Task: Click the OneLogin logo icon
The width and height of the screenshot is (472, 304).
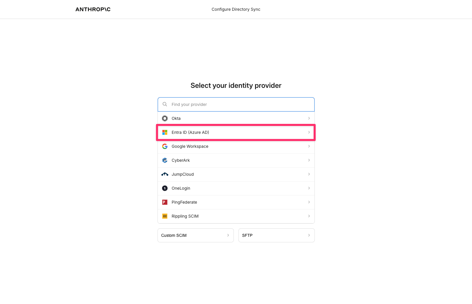Action: coord(165,188)
